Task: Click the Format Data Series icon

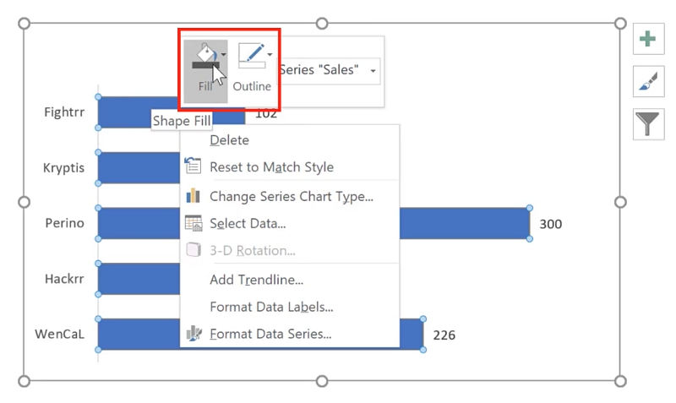Action: 194,334
